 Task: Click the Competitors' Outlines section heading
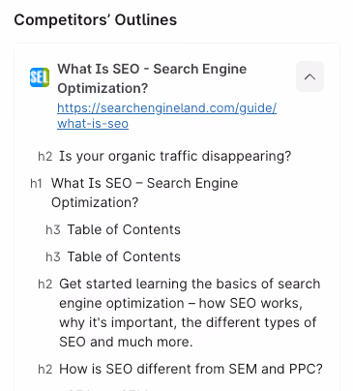(96, 20)
